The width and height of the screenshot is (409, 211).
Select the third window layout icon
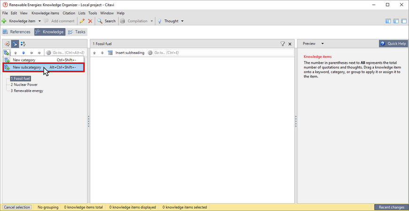point(404,21)
